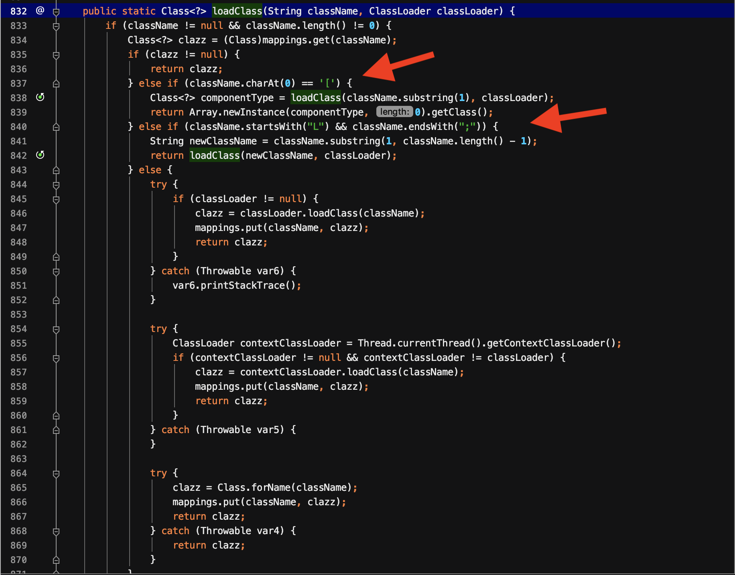
Task: Collapse the catch Throwable var4 block
Action: coord(56,531)
